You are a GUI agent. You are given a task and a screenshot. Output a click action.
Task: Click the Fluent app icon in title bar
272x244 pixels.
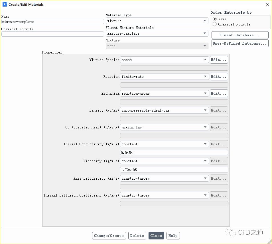(5, 4)
